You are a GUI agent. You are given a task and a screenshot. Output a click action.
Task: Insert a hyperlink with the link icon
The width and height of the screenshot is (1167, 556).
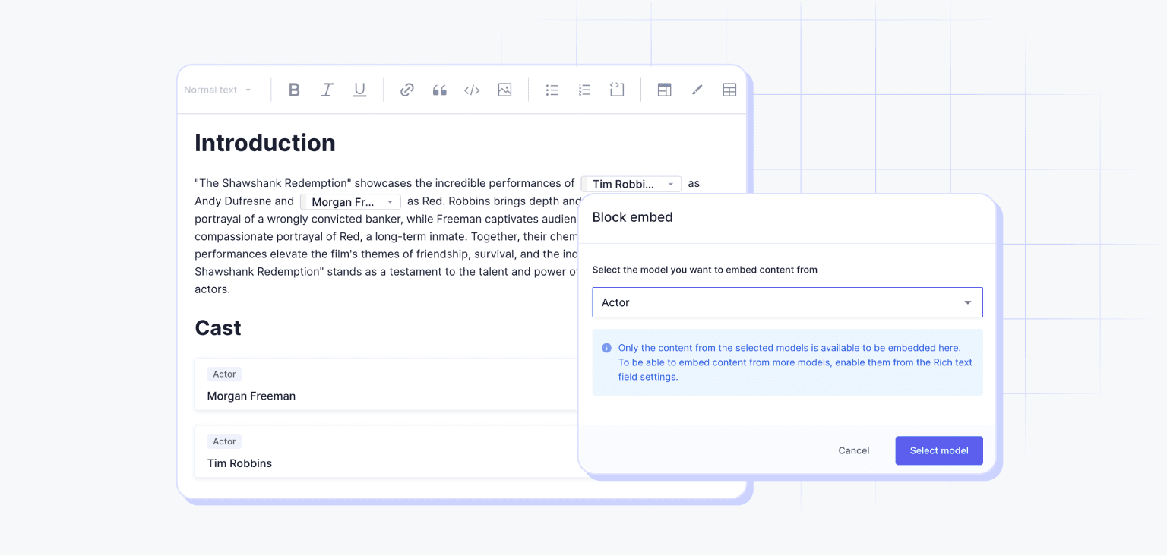point(407,90)
